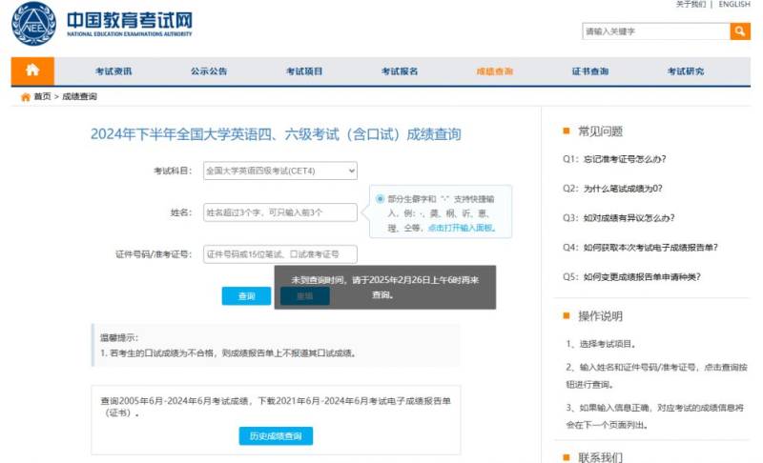The width and height of the screenshot is (763, 463).
Task: Open 成绩查询 menu item
Action: click(494, 71)
